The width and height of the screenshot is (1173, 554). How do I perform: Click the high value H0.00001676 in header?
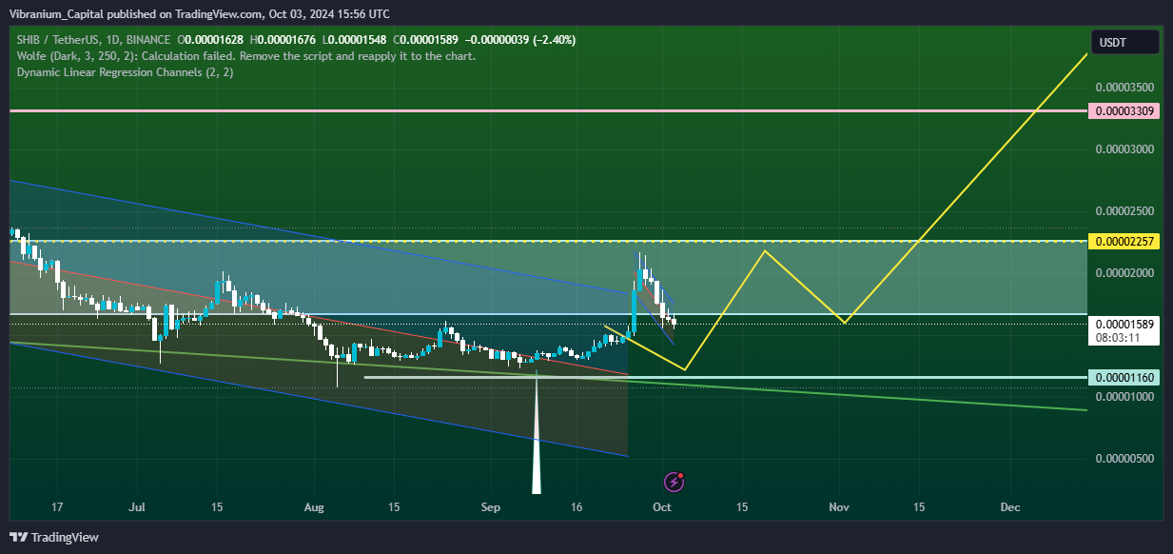pyautogui.click(x=284, y=40)
